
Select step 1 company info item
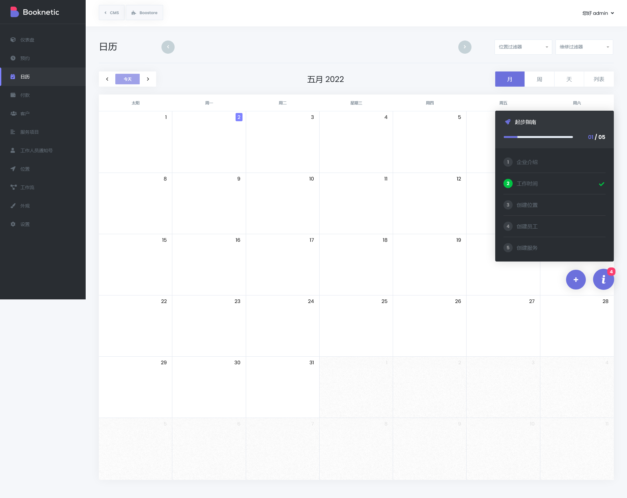point(554,162)
